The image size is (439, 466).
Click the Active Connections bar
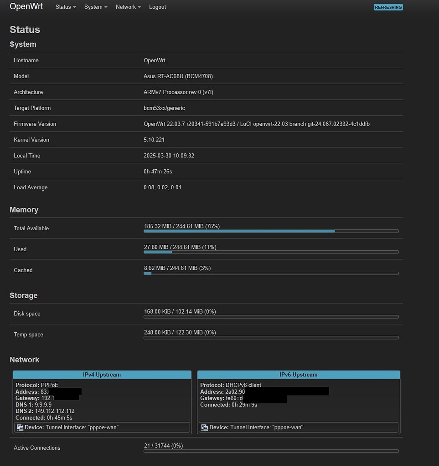click(271, 451)
